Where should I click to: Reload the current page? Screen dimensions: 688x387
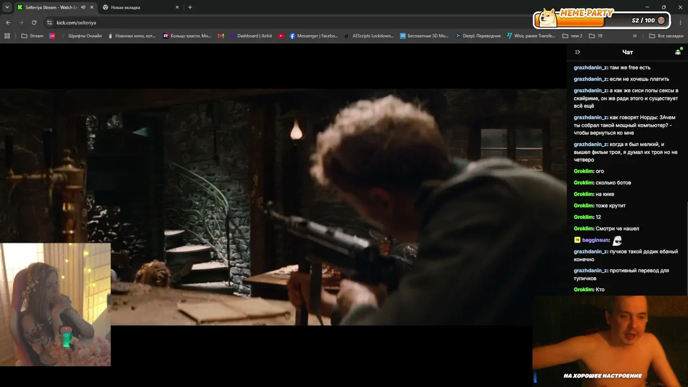[x=34, y=23]
